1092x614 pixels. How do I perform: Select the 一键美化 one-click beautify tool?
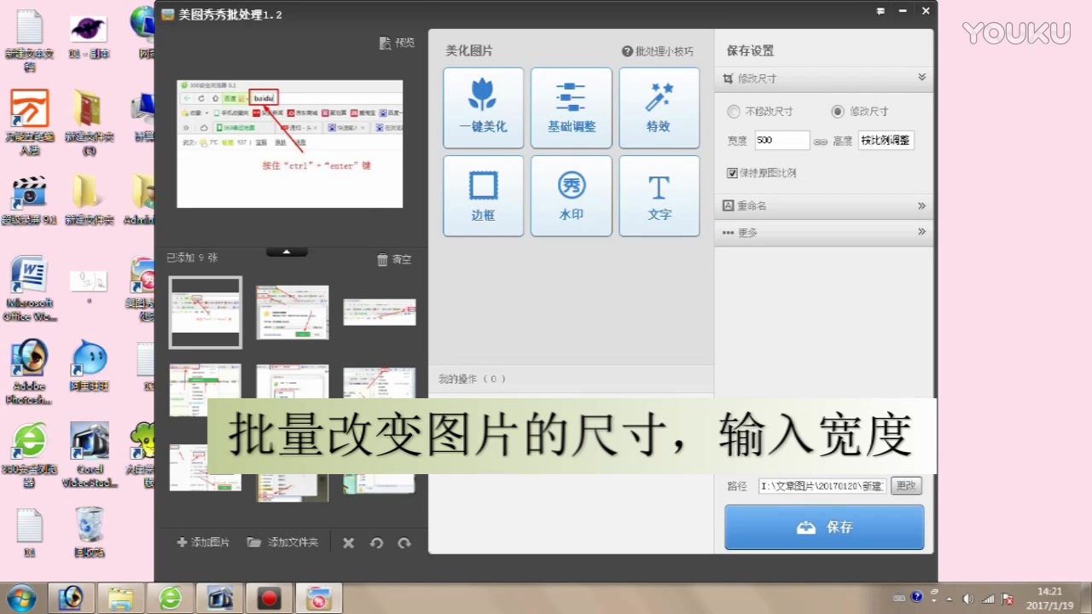(x=483, y=107)
